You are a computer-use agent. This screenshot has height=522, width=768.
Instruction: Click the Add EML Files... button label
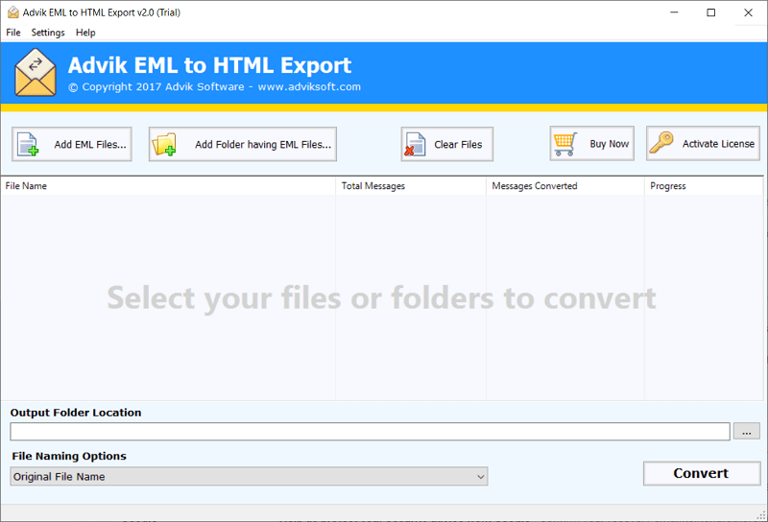90,145
